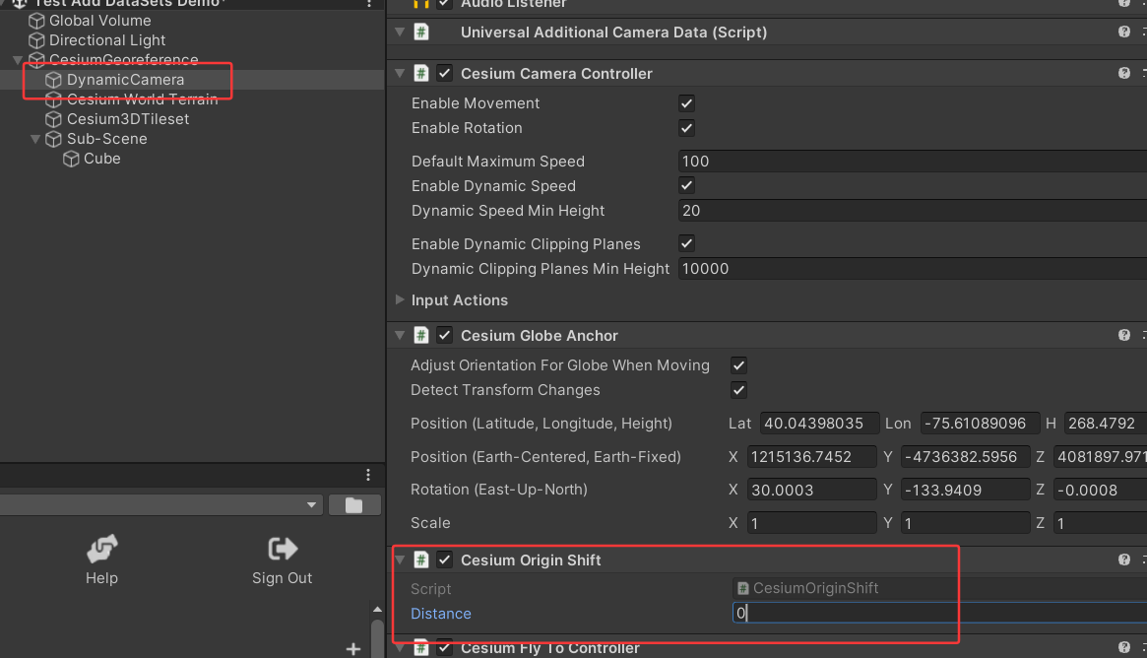Image resolution: width=1147 pixels, height=658 pixels.
Task: Collapse the Sub-Scene tree node
Action: pyautogui.click(x=35, y=138)
